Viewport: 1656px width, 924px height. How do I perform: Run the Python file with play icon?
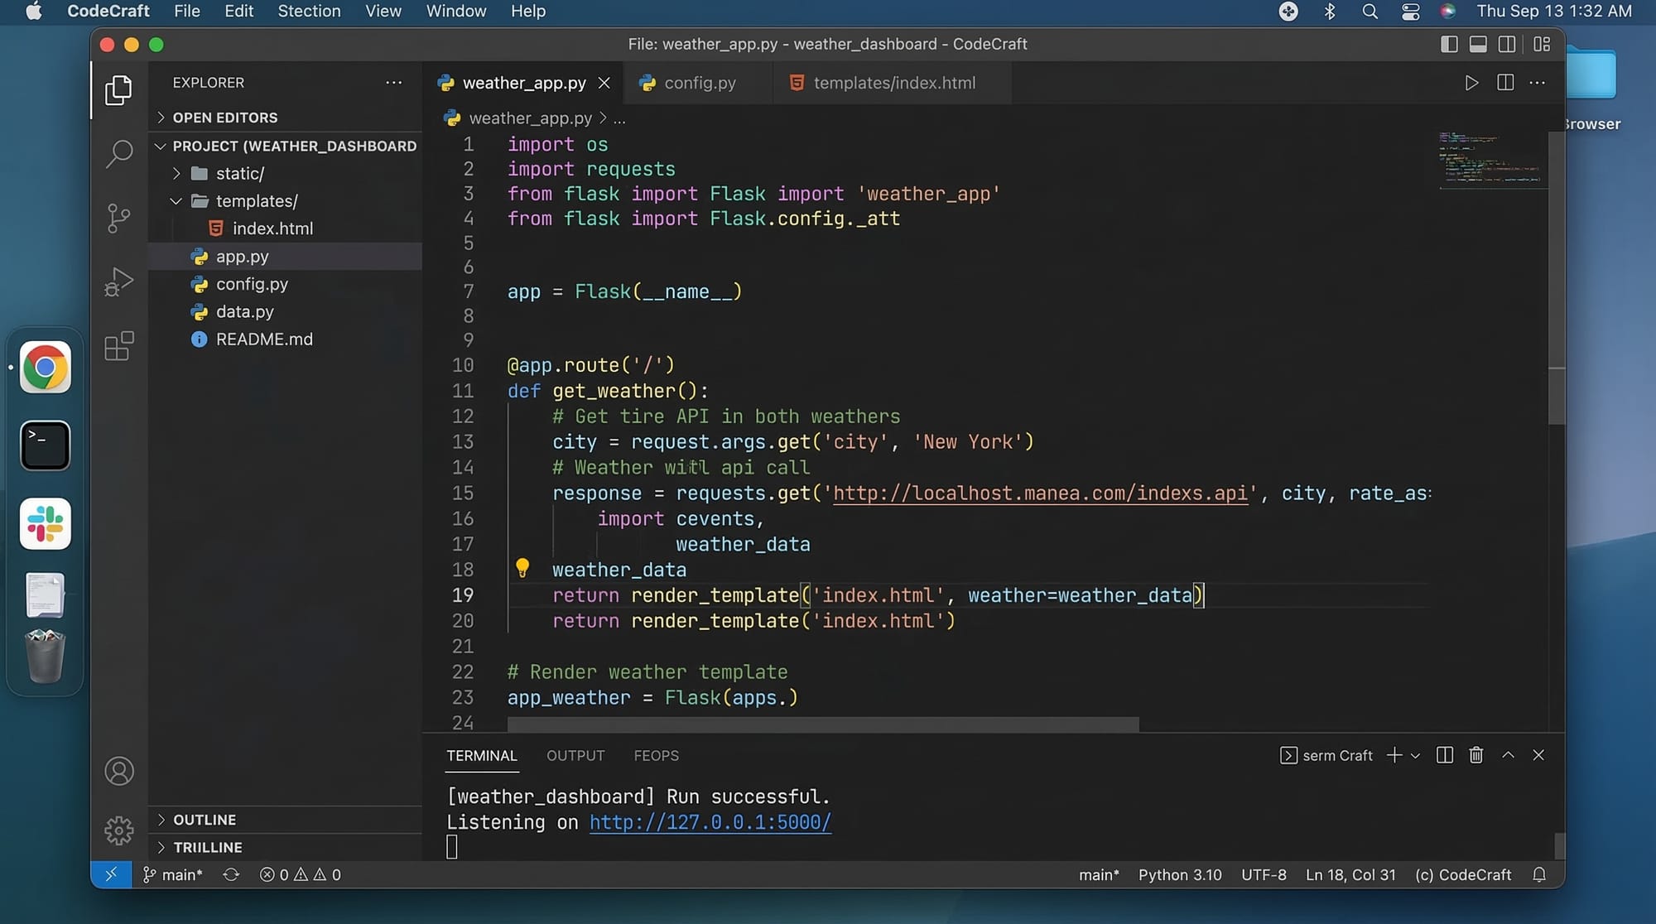tap(1471, 83)
